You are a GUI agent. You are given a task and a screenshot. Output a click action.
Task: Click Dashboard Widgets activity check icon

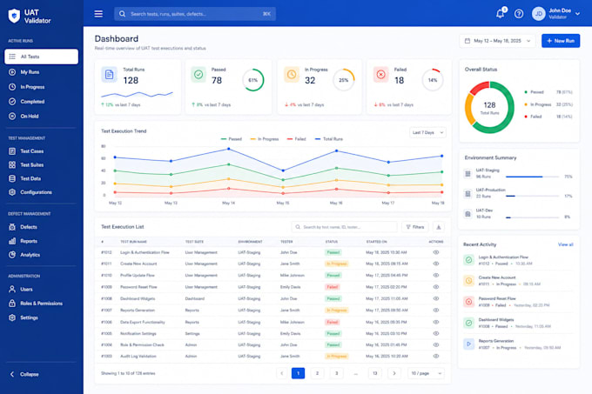tap(468, 323)
